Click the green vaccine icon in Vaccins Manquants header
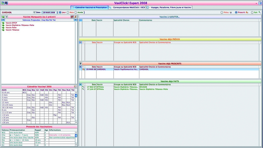 [3, 16]
